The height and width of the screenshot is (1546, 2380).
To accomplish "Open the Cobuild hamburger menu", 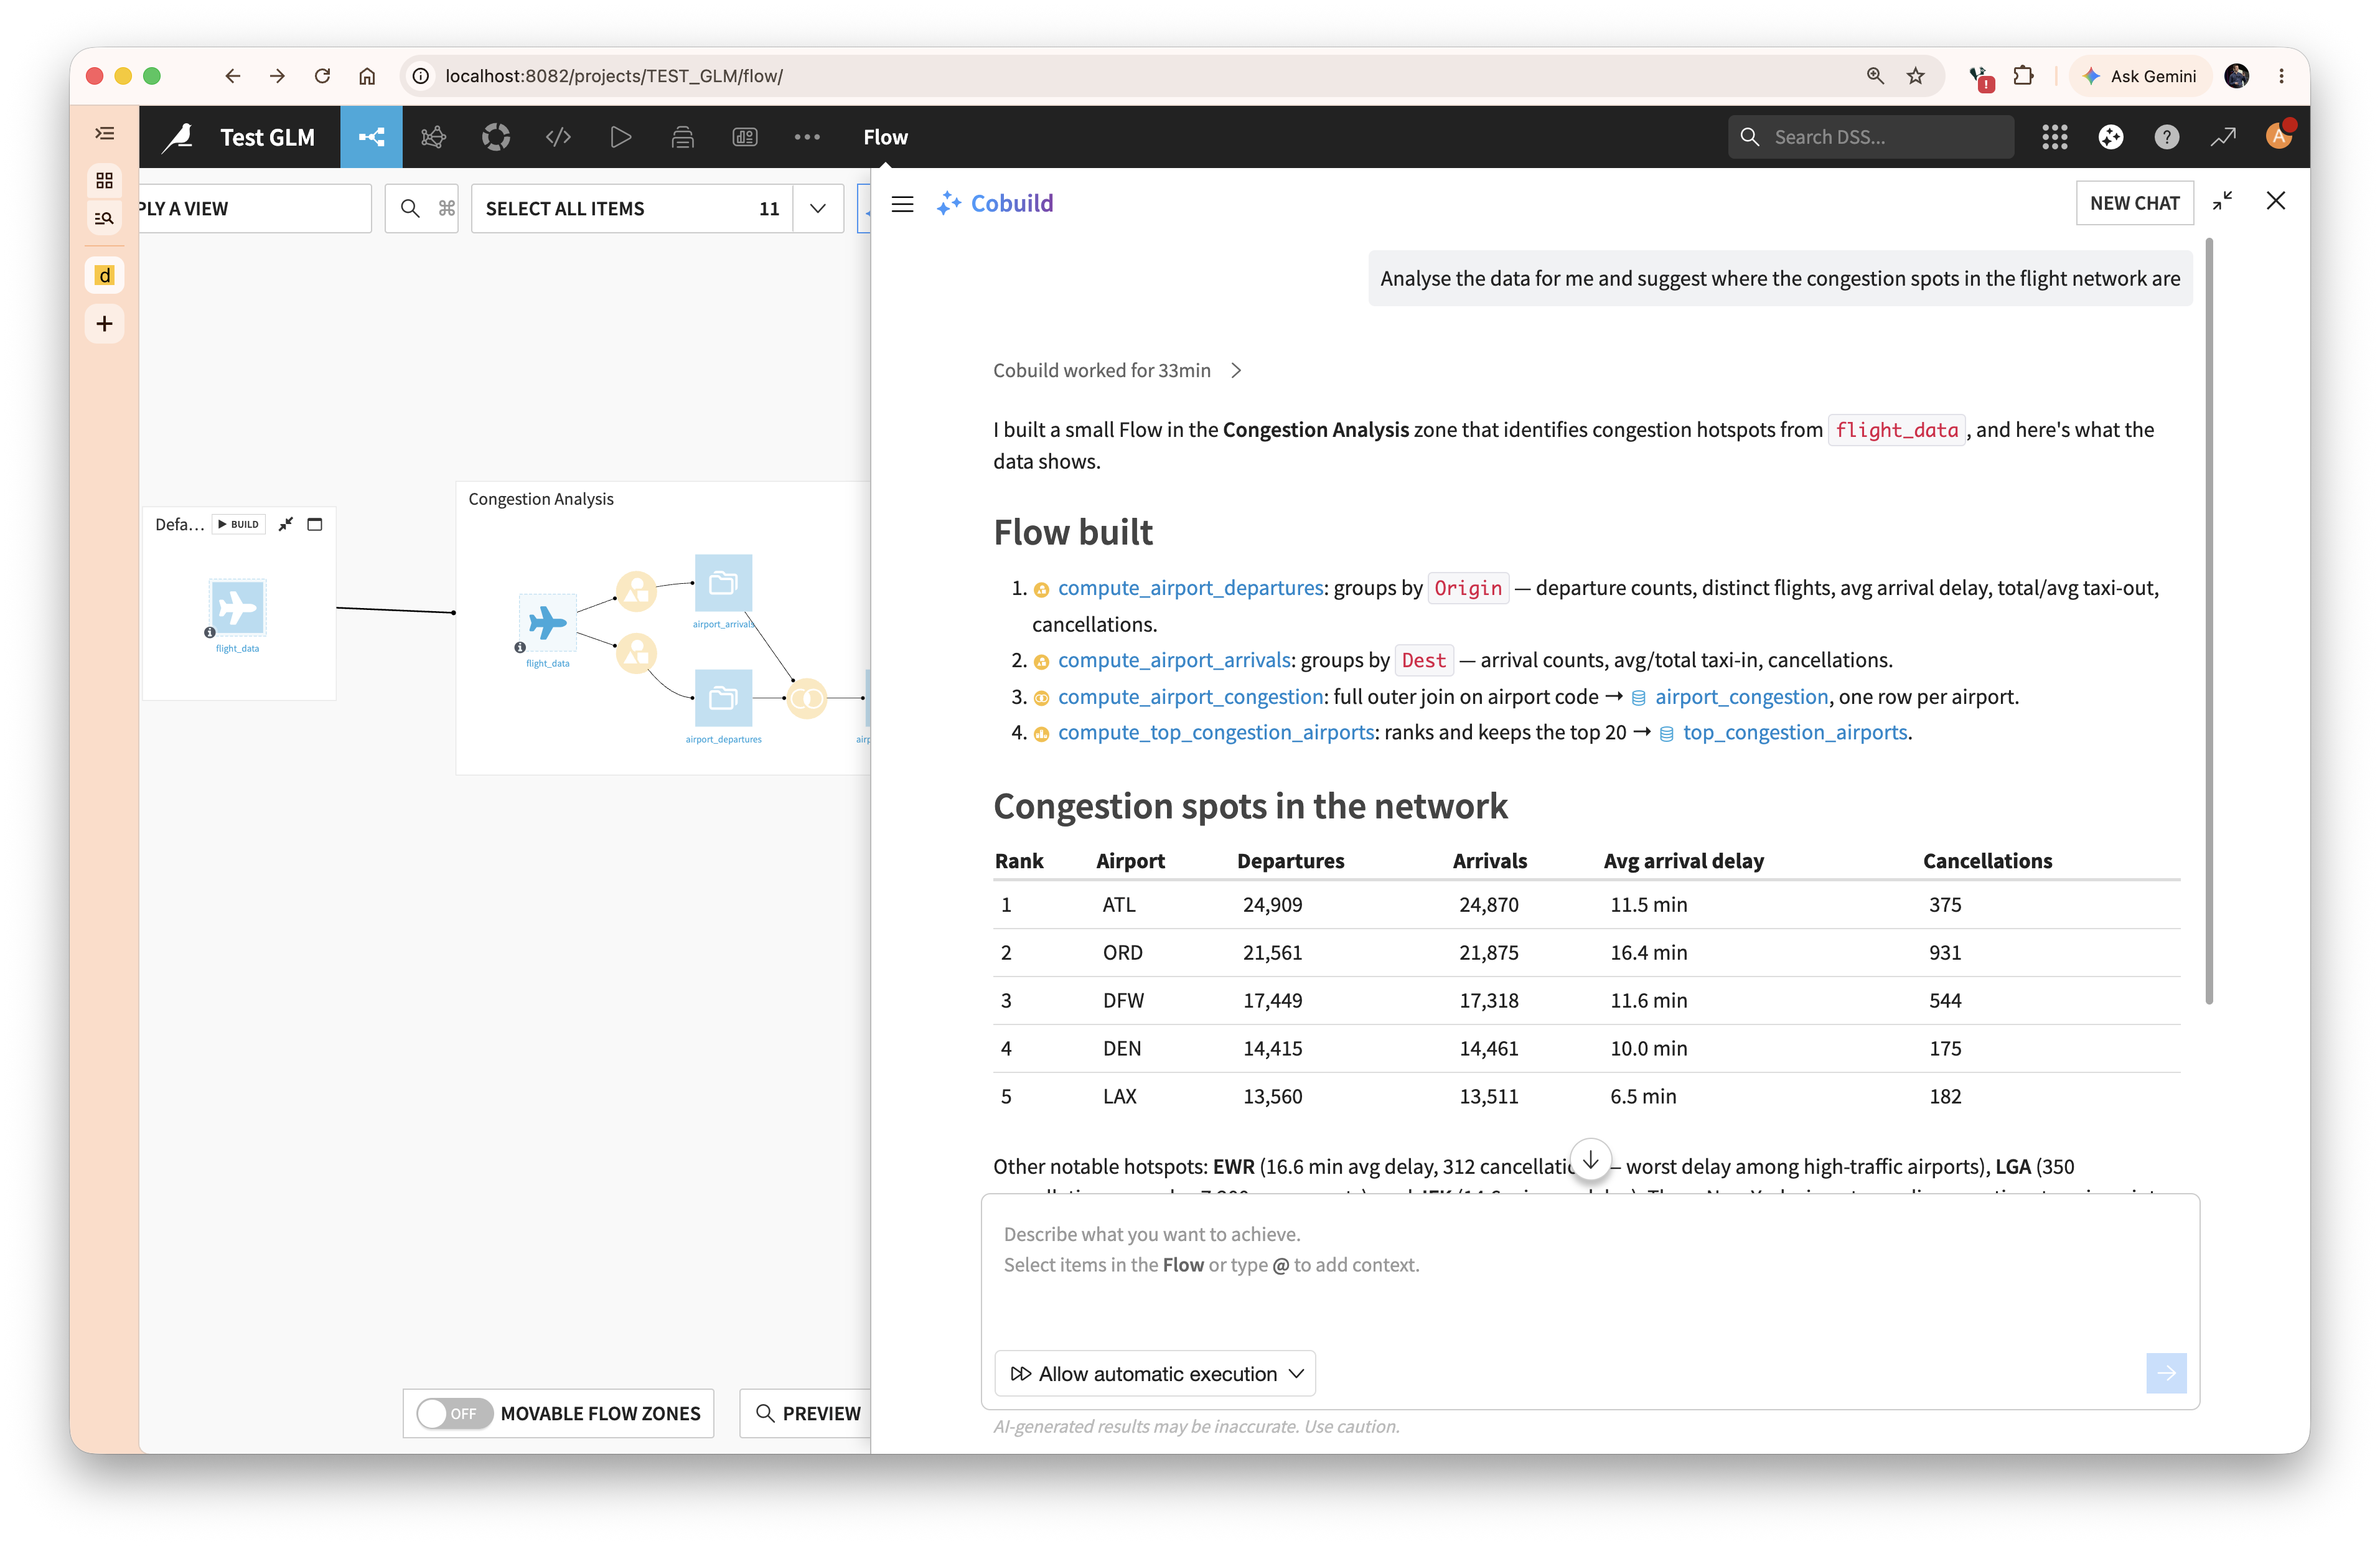I will 902,204.
